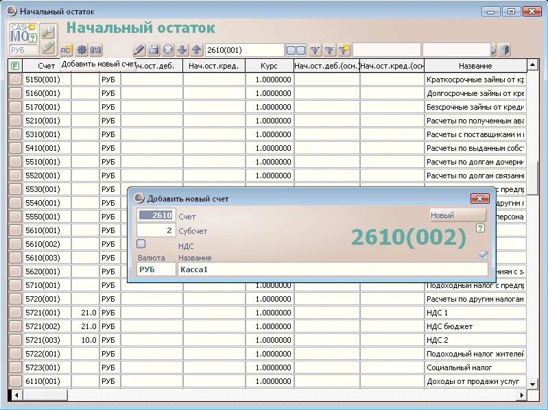Open the РУБ currency selector top left
This screenshot has height=410, width=548.
click(x=23, y=50)
